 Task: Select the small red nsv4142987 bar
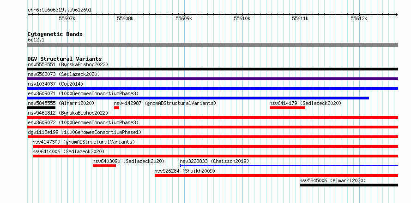pyautogui.click(x=117, y=108)
